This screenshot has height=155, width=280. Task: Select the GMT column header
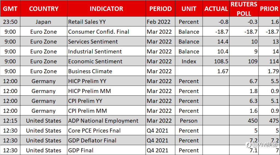click(x=10, y=8)
